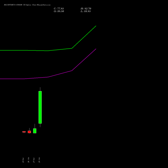Select the tall green candlestick for 28 Oct

click(40, 107)
